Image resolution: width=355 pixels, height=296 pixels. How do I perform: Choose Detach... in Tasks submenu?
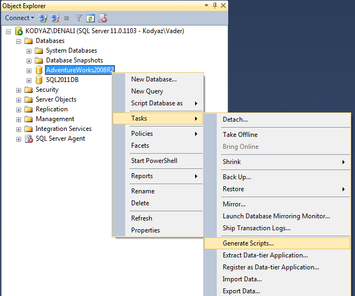pyautogui.click(x=277, y=119)
